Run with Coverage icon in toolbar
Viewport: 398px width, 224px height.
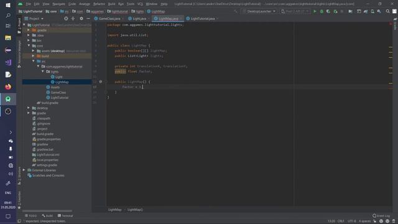pos(328,11)
